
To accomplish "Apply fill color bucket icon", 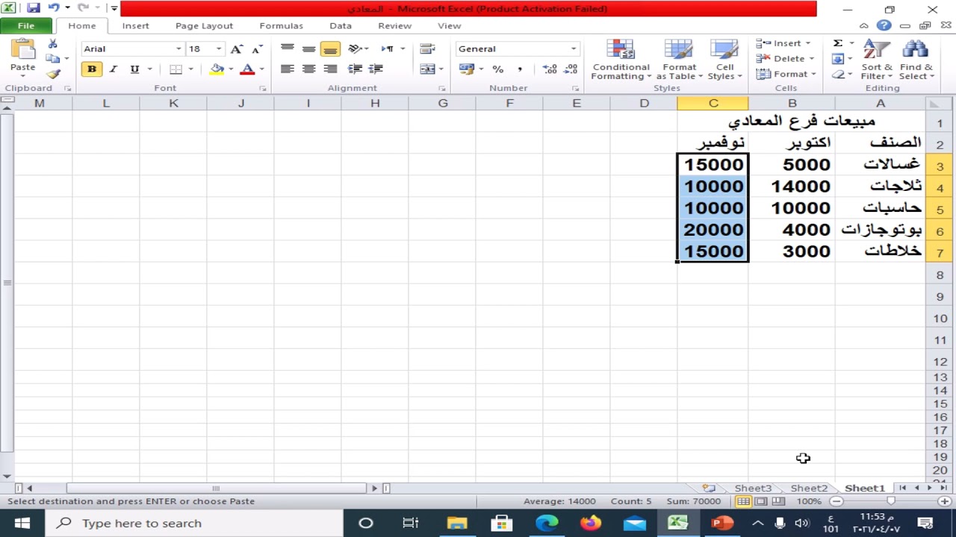I will coord(217,69).
